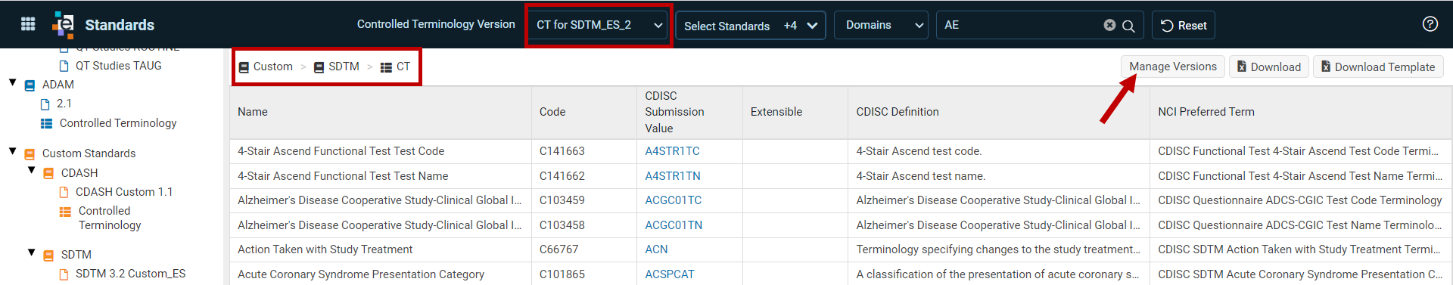Click the Download Template button
Viewport: 1453px width, 285px height.
(x=1378, y=67)
